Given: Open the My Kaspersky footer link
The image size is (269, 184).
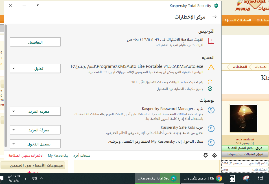Looking at the screenshot, I should 58,156.
